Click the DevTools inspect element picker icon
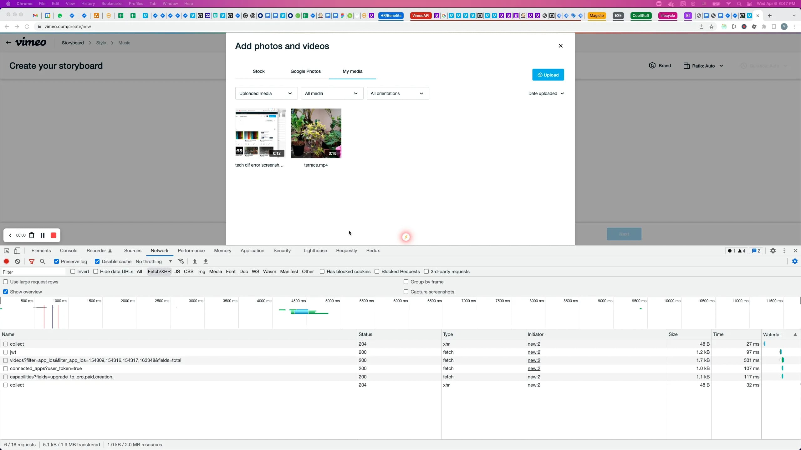 click(x=7, y=251)
